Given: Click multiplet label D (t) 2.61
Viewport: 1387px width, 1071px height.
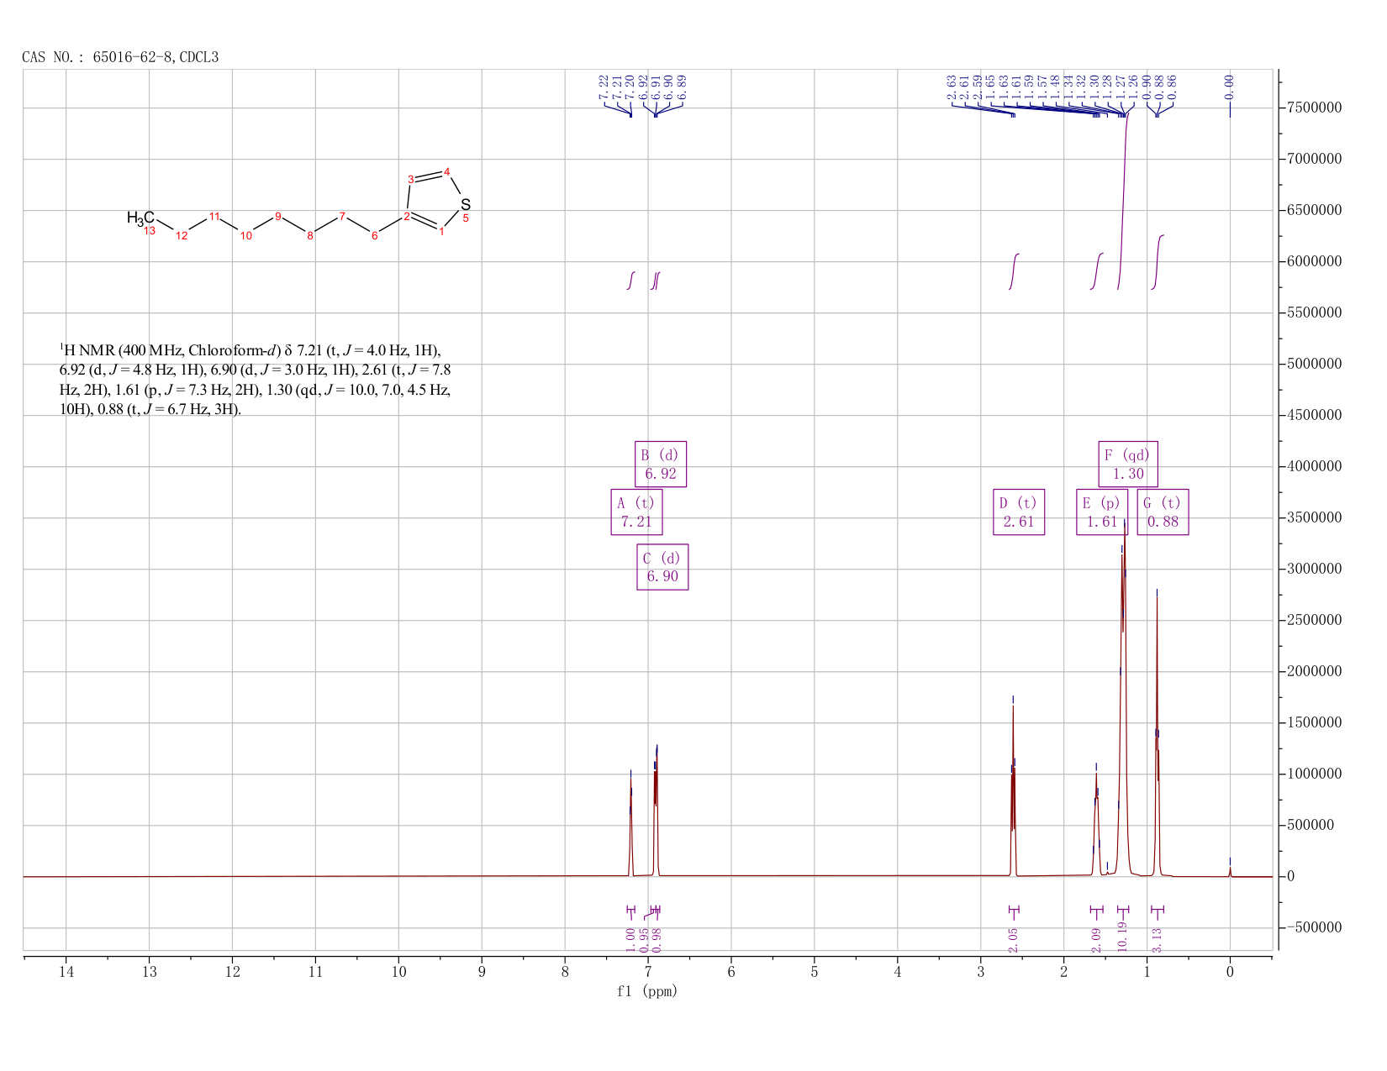Looking at the screenshot, I should click(1019, 512).
